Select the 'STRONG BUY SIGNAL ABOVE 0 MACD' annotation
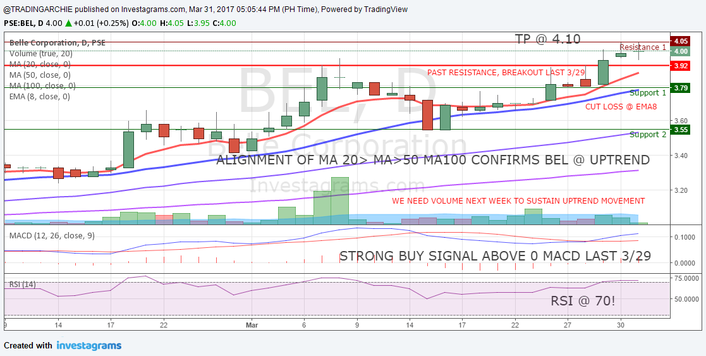This screenshot has height=356, width=706. click(495, 256)
